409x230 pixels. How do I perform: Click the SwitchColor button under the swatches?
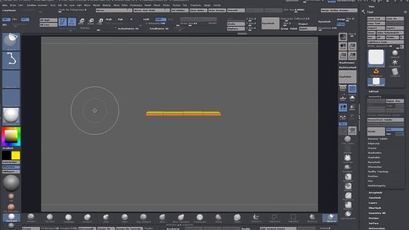[11, 162]
